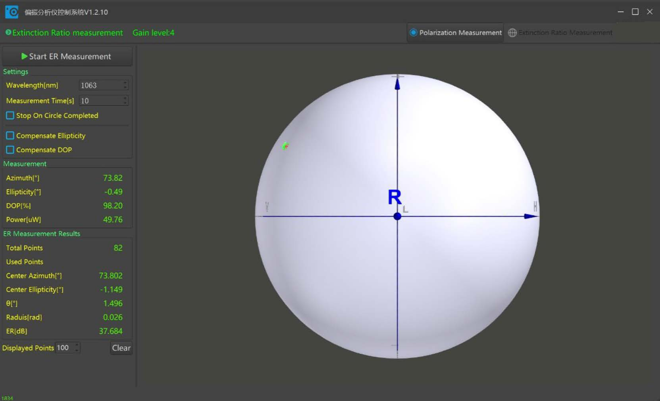Click the Wavelength input field showing 1063
660x401 pixels.
pos(100,85)
